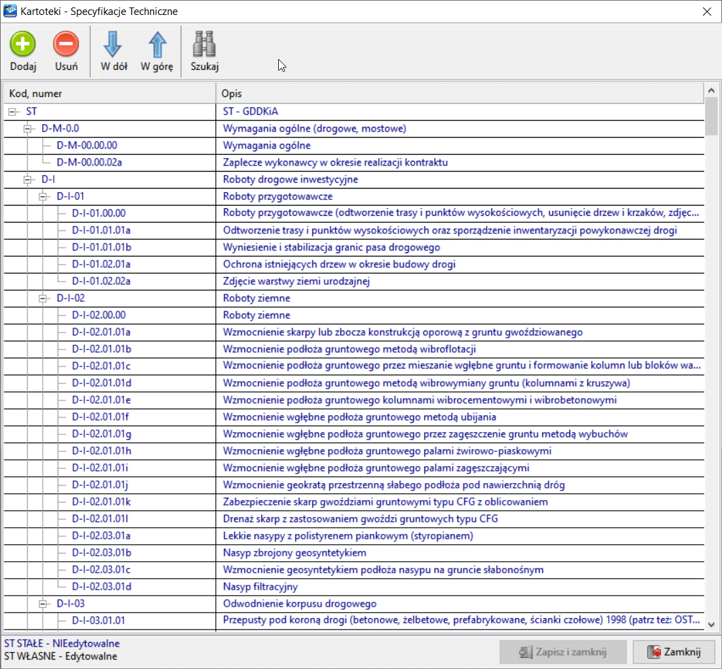Click 'Nasyp filtracyjny' description
Screen dimensions: 722x669
coord(260,587)
